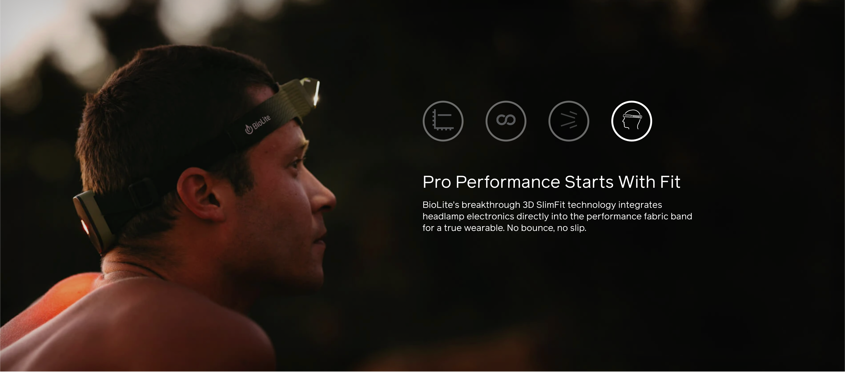Screen dimensions: 845x372
Task: Click the 'No bounce, no slip.' sentence
Action: 546,228
